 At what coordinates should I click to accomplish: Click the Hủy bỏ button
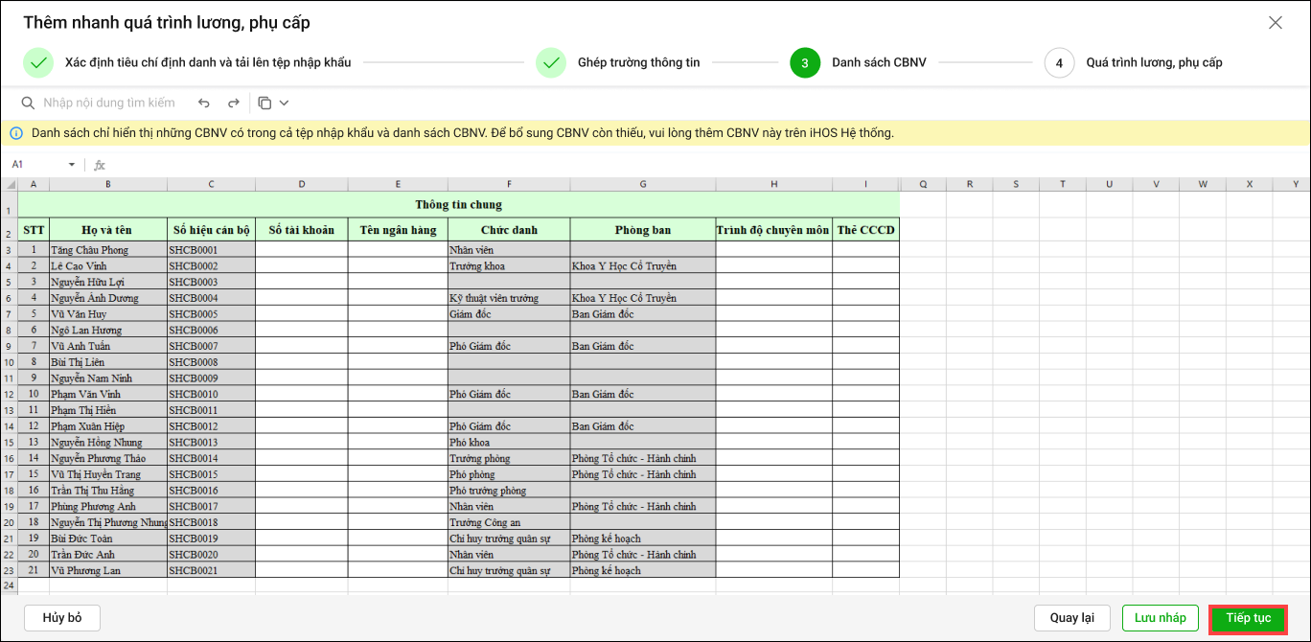coord(62,618)
